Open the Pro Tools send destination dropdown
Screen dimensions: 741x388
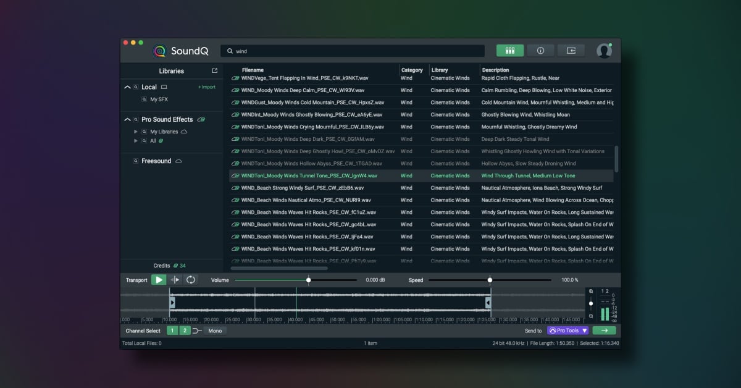click(567, 331)
